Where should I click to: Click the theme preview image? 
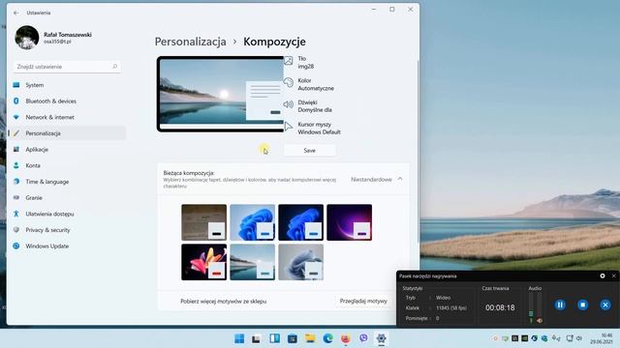point(220,94)
